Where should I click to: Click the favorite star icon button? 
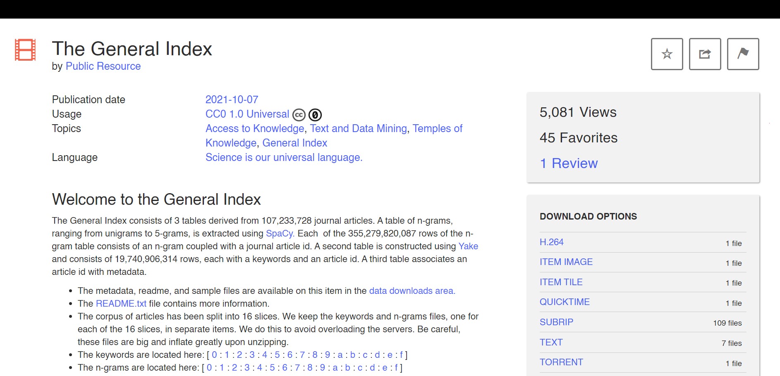click(x=667, y=54)
